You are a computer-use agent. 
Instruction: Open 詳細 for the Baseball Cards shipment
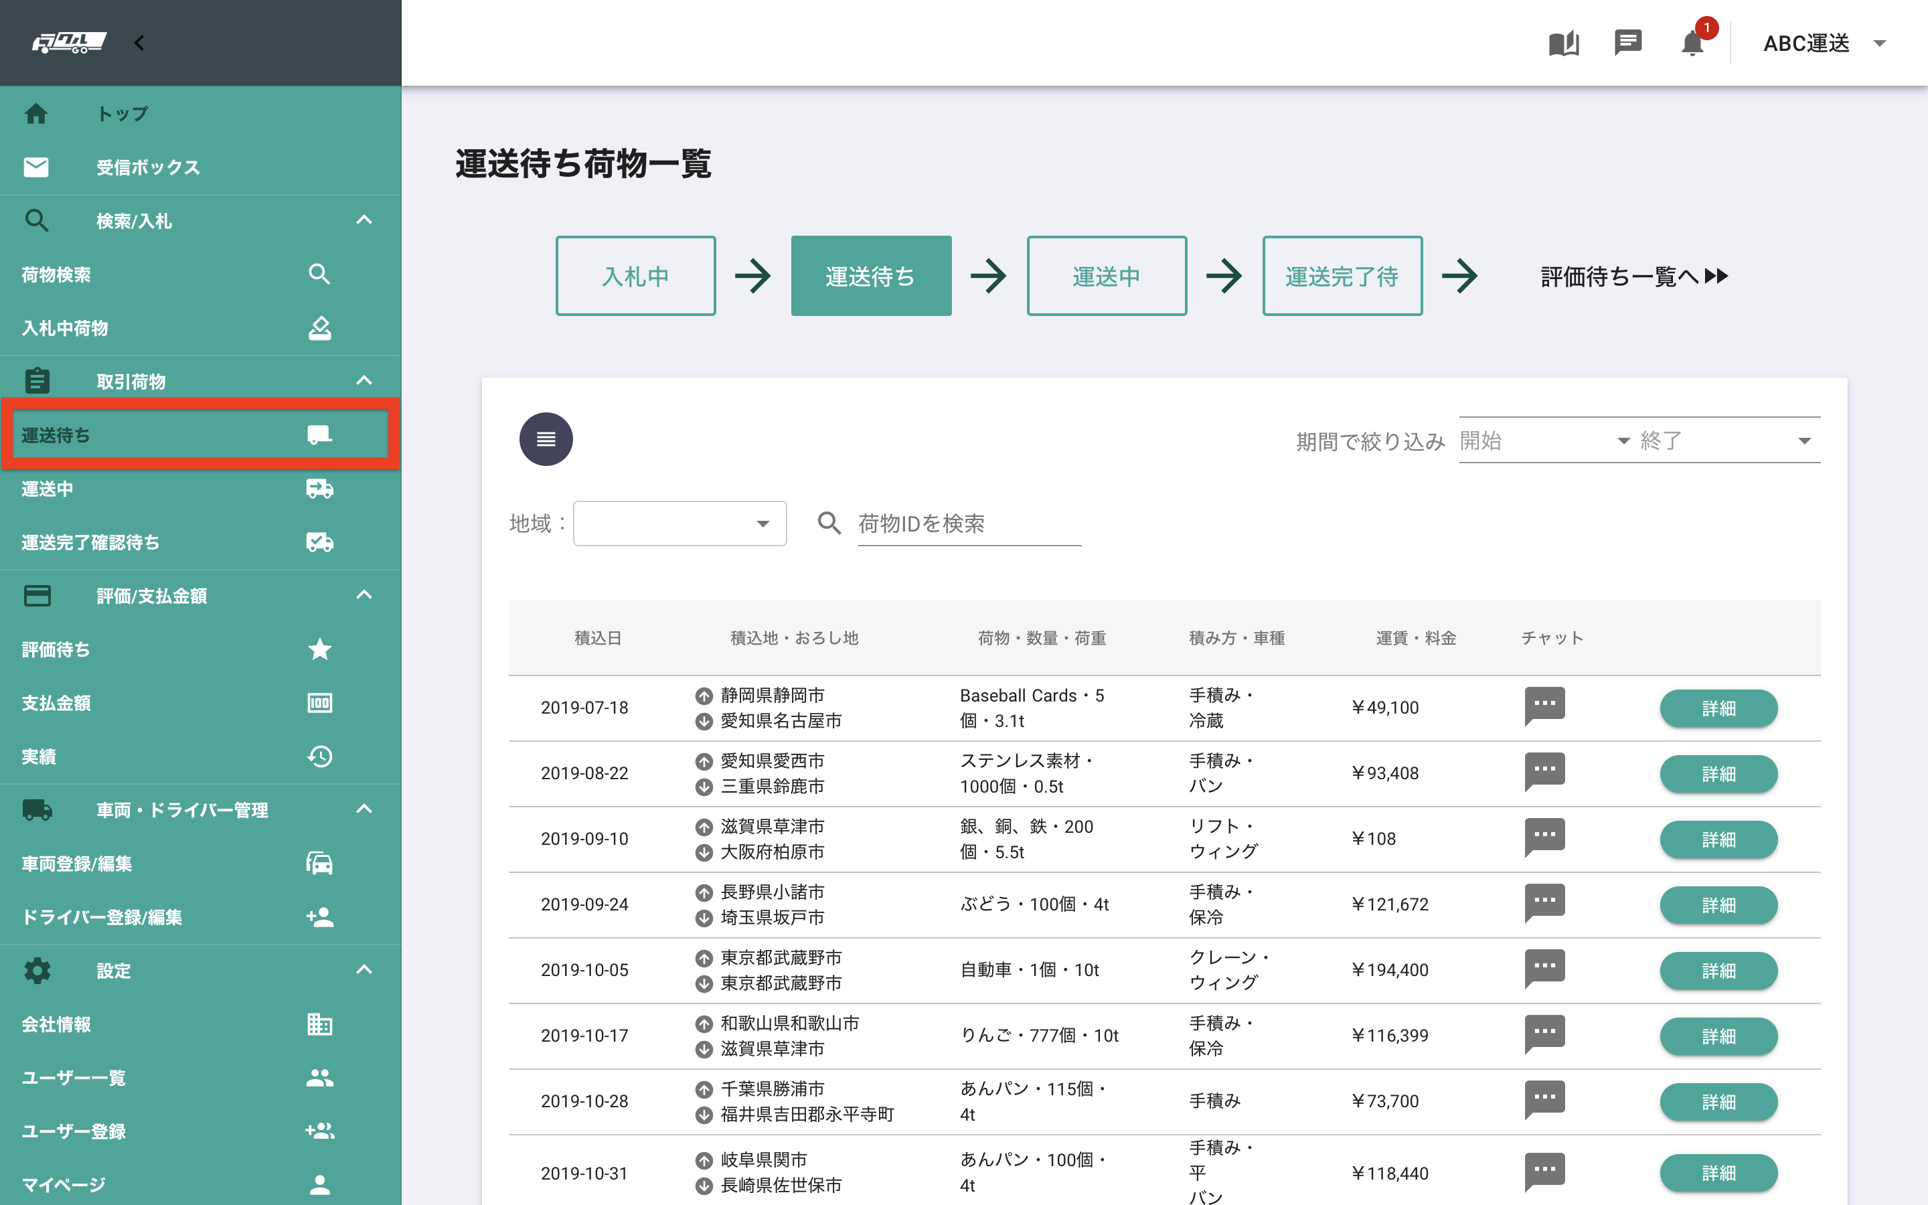(1718, 708)
